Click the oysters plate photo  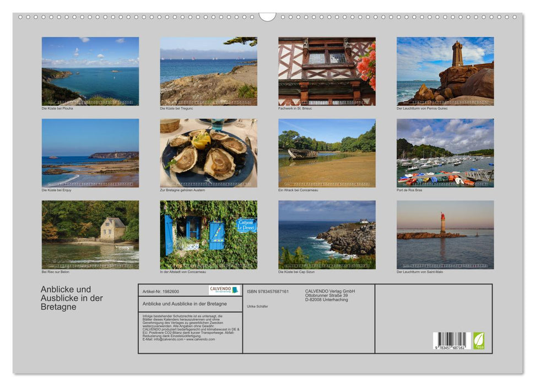pyautogui.click(x=208, y=153)
